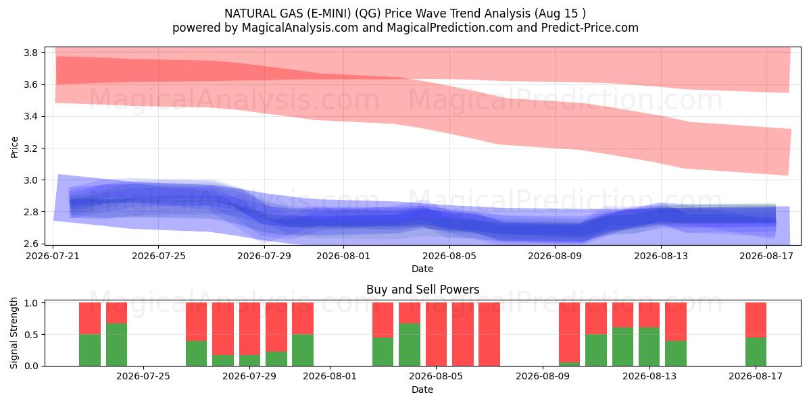Click the 2026-08-01 tick under the Buy and Sell chart

point(329,377)
